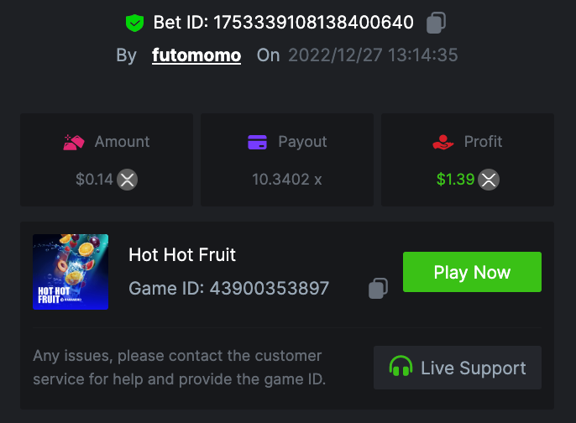This screenshot has width=576, height=423.
Task: Copy the Bet ID to clipboard
Action: tap(435, 23)
